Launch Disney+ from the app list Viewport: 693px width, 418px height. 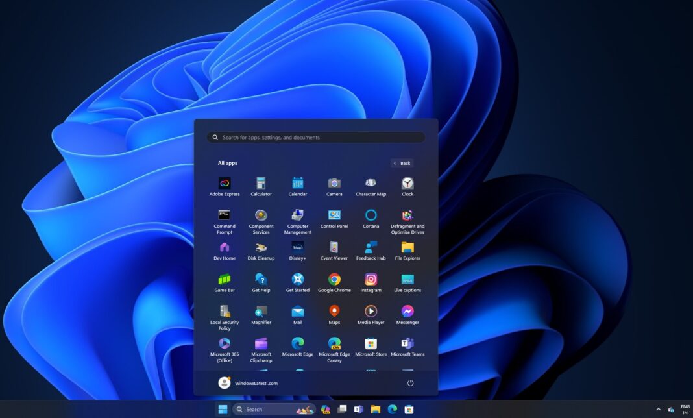297,249
